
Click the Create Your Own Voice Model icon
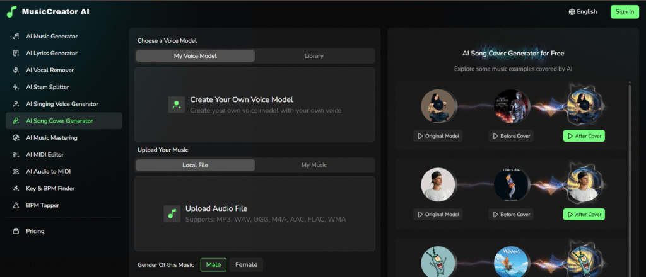(x=177, y=105)
